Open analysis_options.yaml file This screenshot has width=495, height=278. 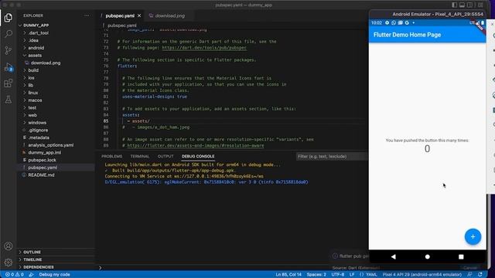(x=50, y=145)
